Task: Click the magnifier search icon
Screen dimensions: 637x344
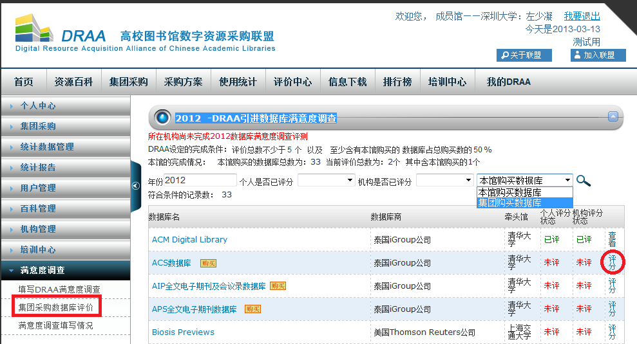Action: 584,181
